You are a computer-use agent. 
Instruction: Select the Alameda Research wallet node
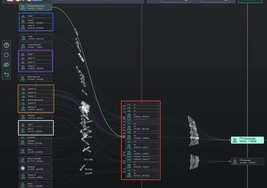(36, 7)
